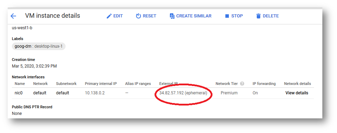The width and height of the screenshot is (337, 133).
Task: Click the Name column header
Action: click(x=20, y=84)
